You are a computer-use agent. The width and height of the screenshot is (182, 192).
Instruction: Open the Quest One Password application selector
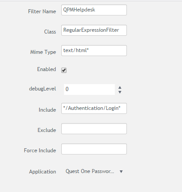pos(94,171)
